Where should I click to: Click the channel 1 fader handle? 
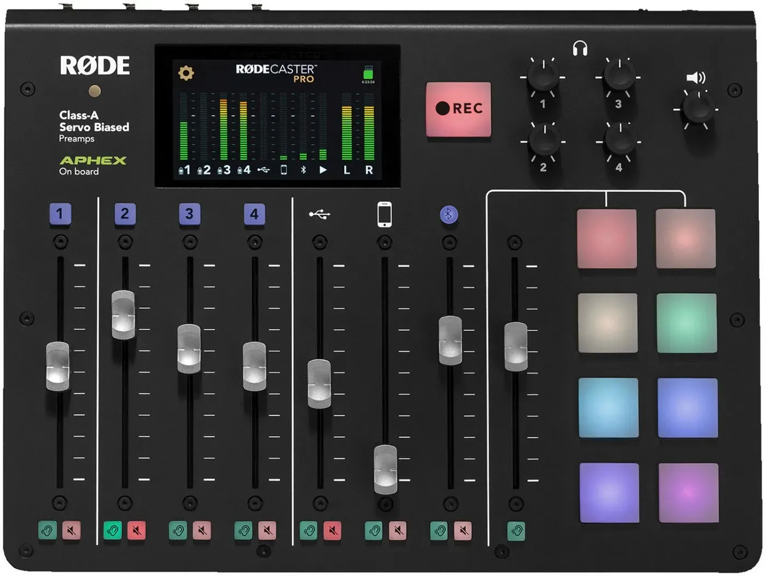point(57,366)
